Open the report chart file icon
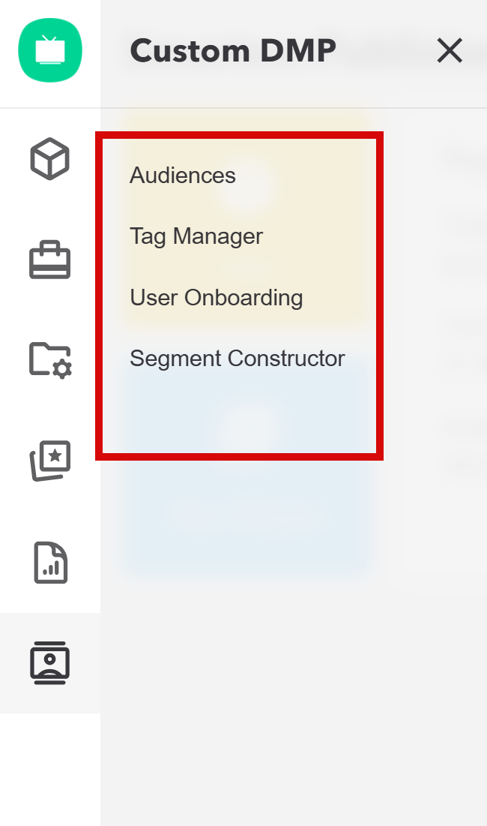 [x=50, y=562]
